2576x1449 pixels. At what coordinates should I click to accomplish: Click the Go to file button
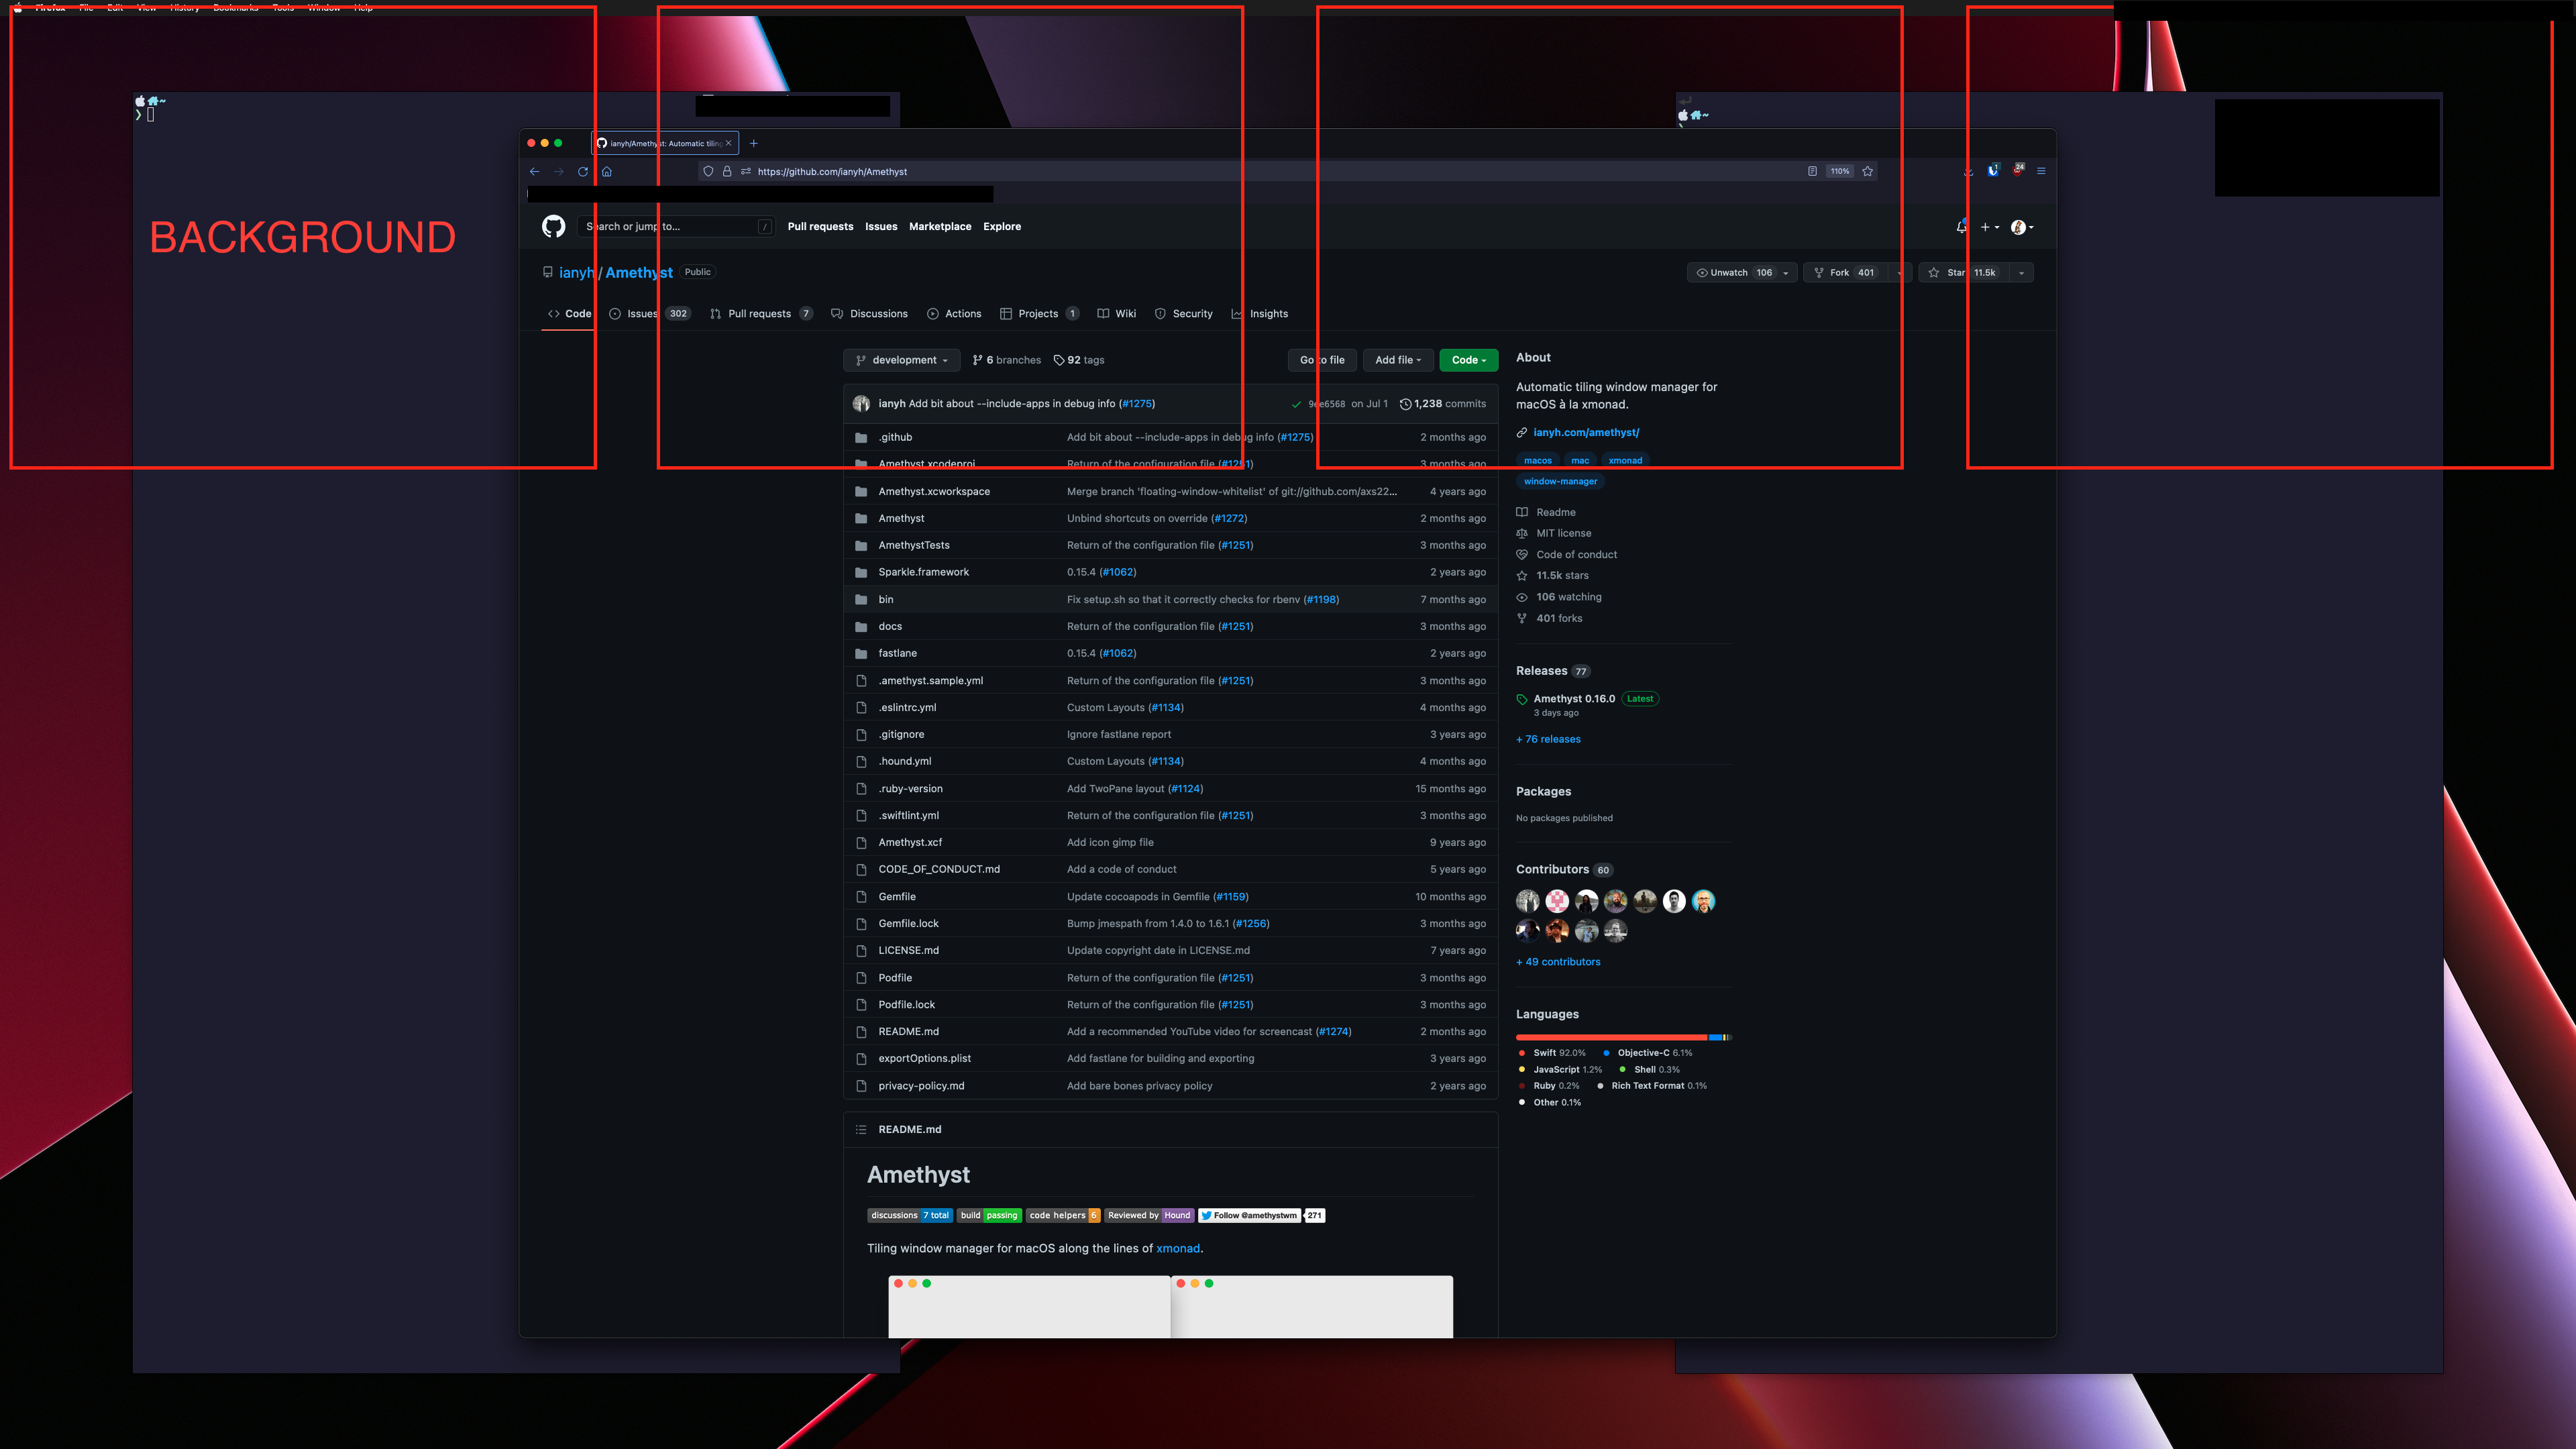(x=1322, y=360)
